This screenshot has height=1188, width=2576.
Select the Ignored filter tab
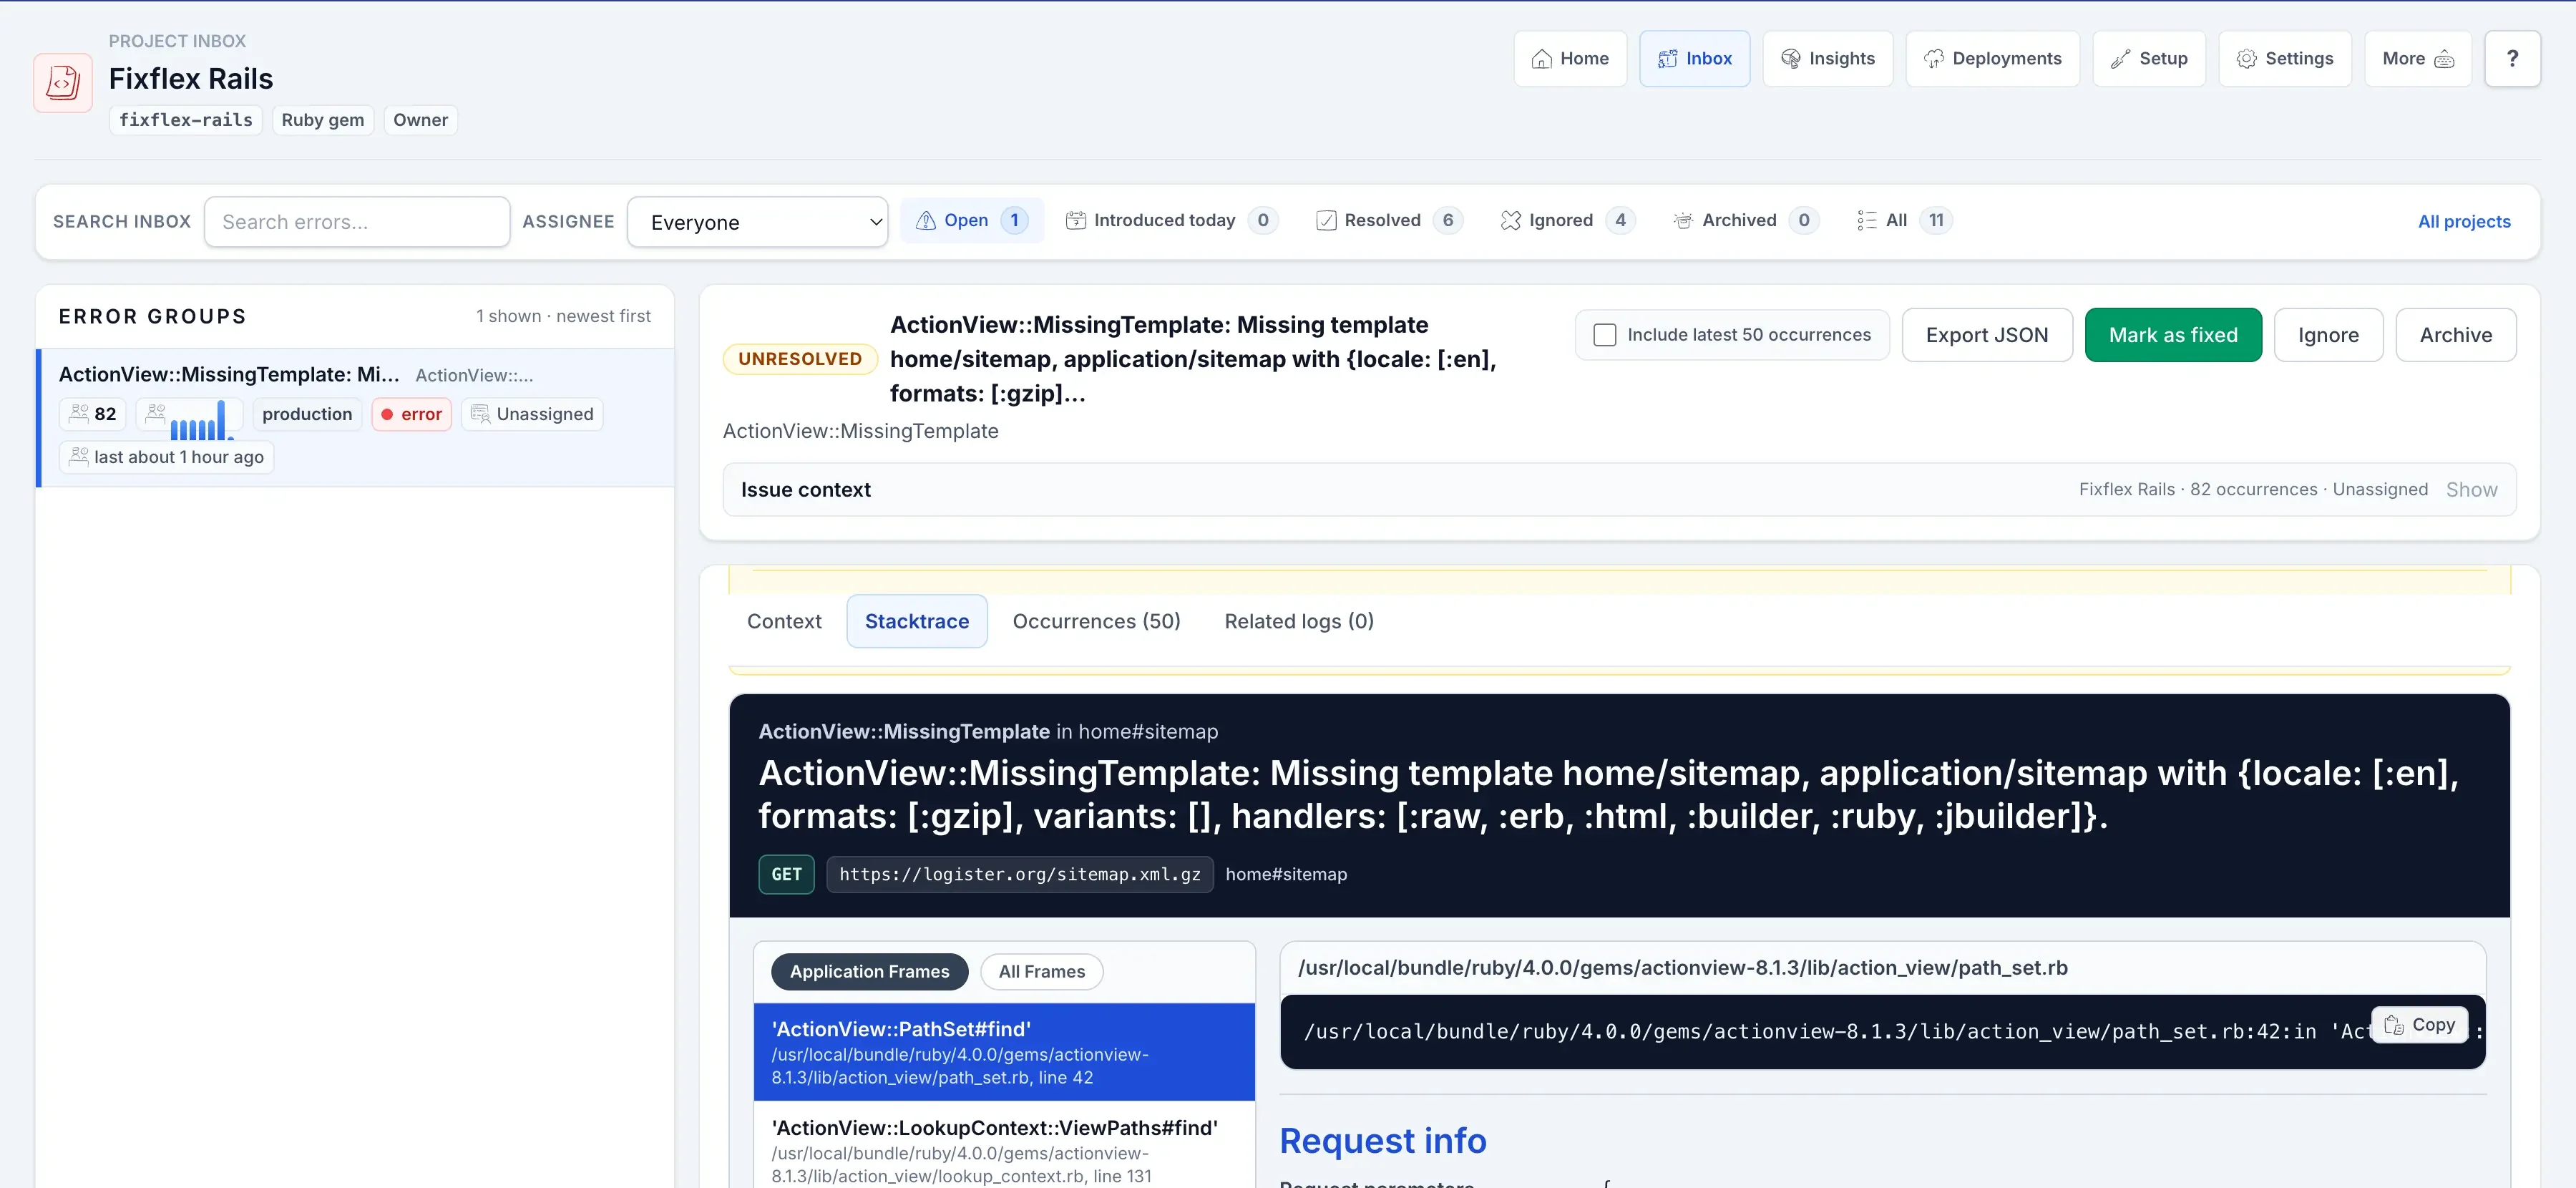(1567, 220)
